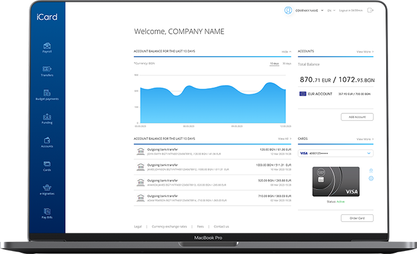Click the logout icon at top right
This screenshot has width=417, height=254.
click(369, 10)
